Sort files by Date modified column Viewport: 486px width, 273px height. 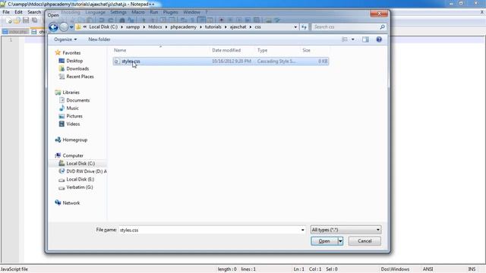[226, 50]
